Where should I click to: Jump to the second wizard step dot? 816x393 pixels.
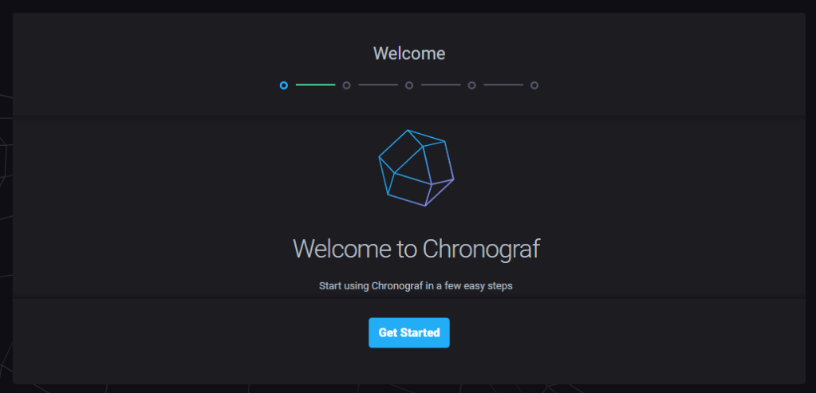tap(346, 85)
